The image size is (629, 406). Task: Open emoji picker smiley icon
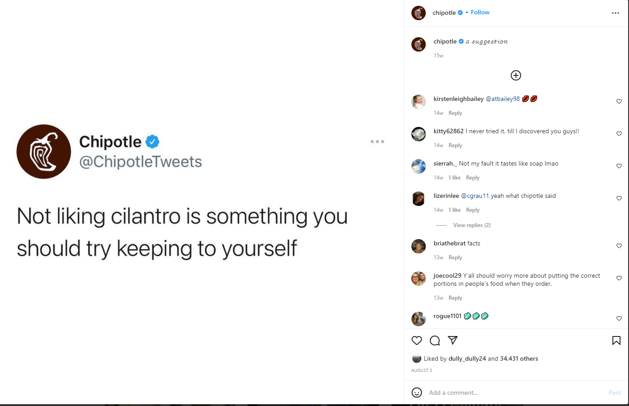417,393
